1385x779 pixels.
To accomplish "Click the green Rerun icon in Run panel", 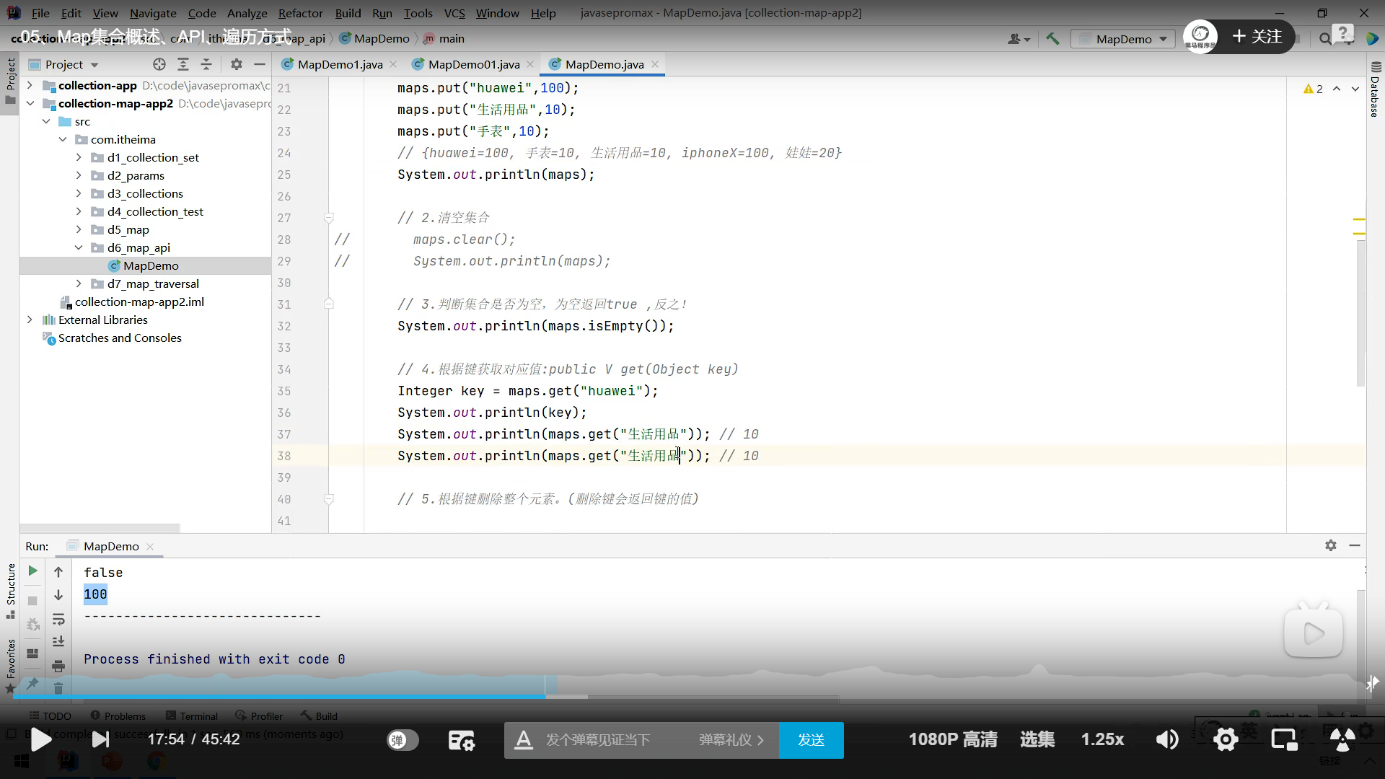I will click(x=32, y=571).
